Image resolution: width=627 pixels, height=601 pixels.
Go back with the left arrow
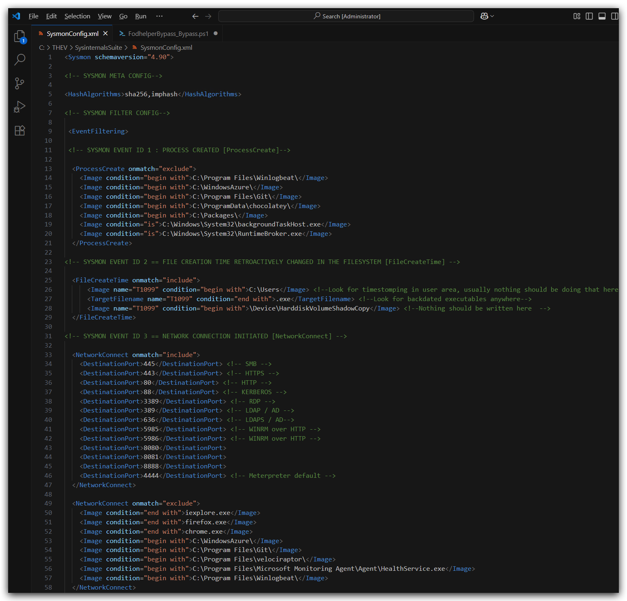(195, 16)
